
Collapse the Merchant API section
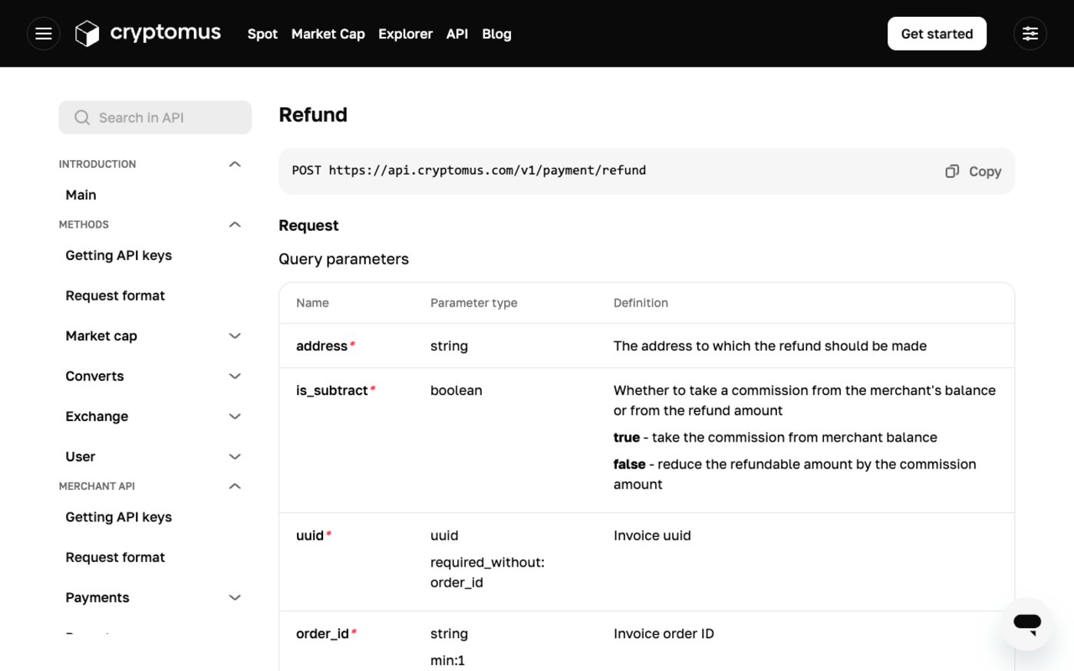(x=235, y=486)
